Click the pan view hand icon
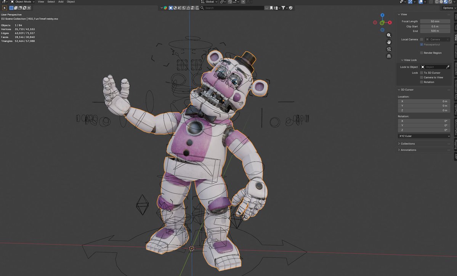457x276 pixels. pos(389,42)
